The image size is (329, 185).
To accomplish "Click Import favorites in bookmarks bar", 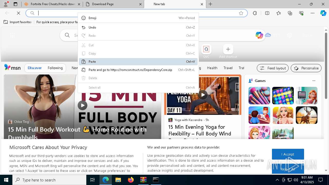I will [x=17, y=22].
